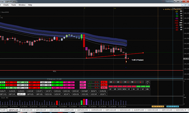Click the NZDJPY pair button
The width and height of the screenshot is (189, 113).
coord(67,94)
